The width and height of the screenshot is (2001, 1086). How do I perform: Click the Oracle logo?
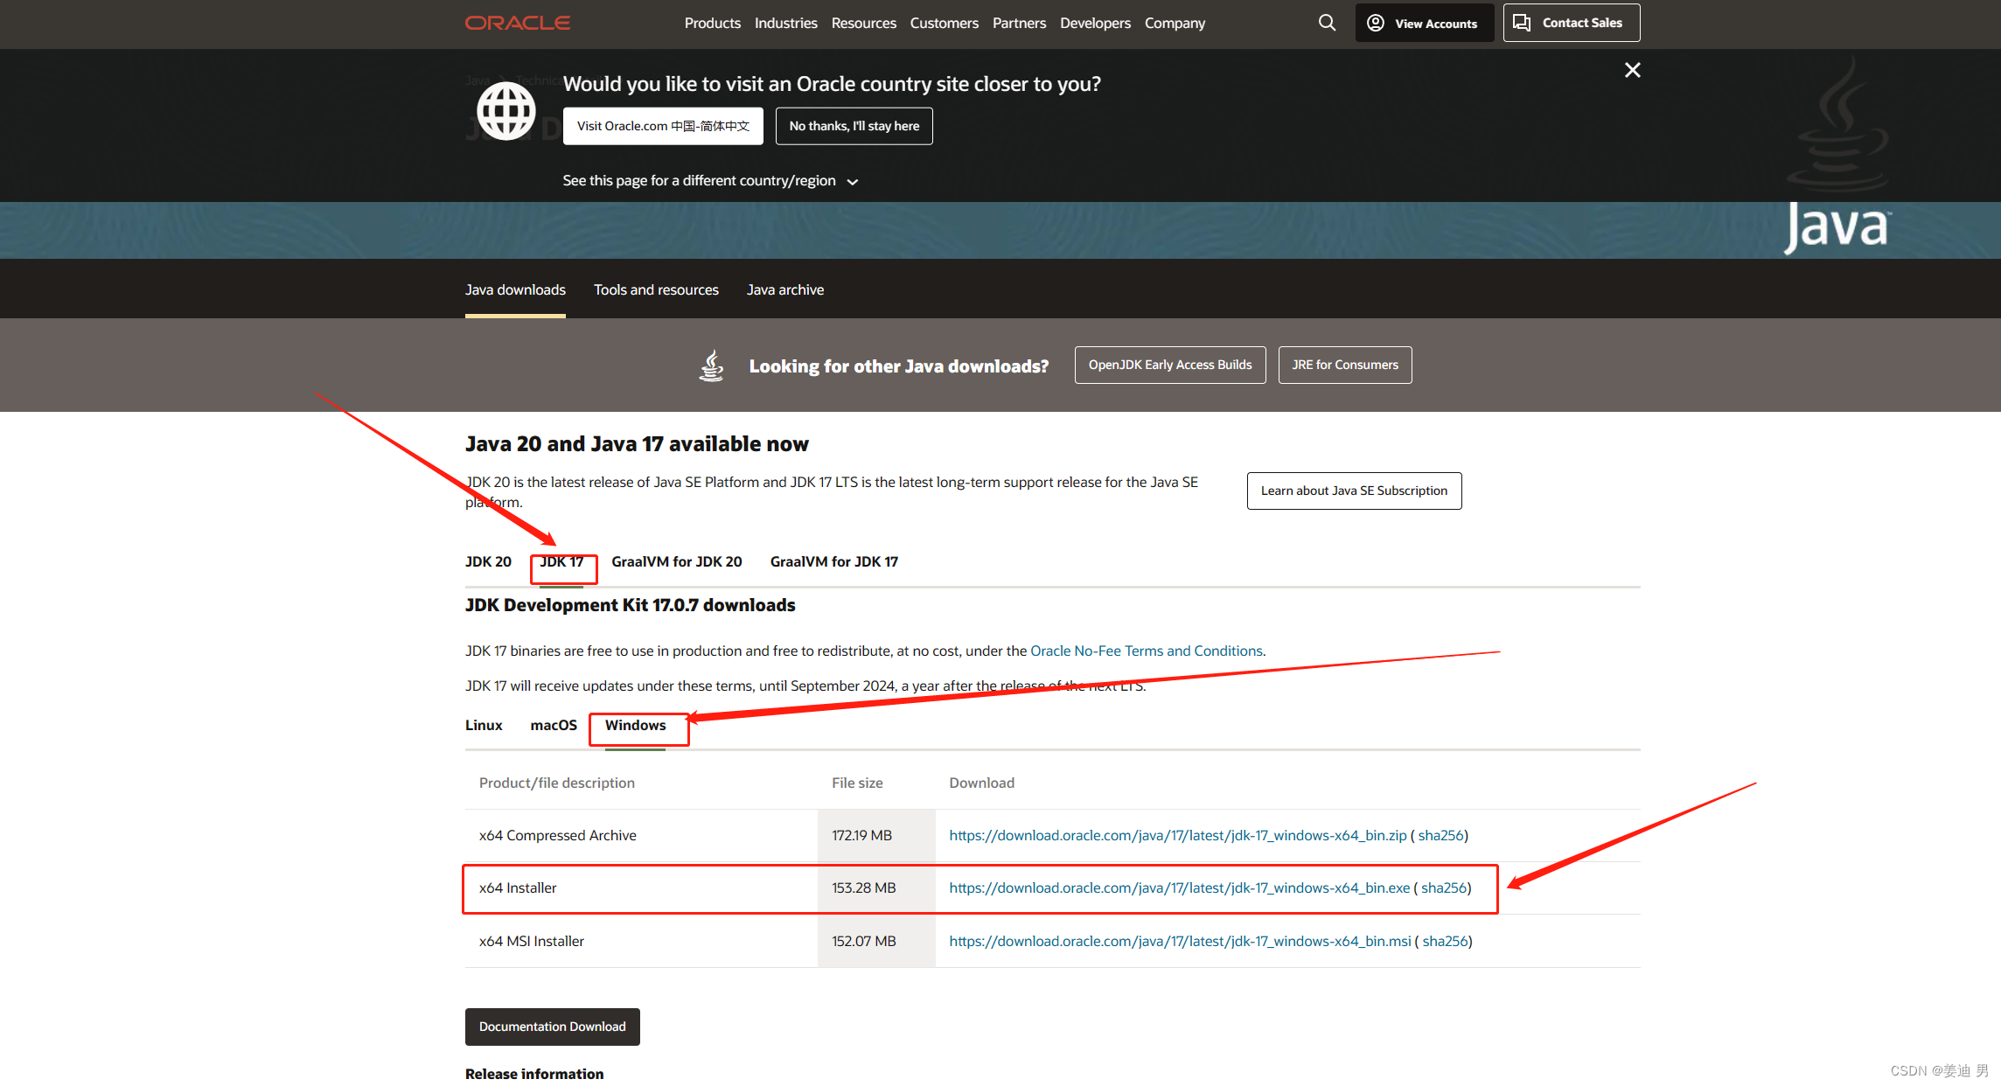click(x=518, y=23)
